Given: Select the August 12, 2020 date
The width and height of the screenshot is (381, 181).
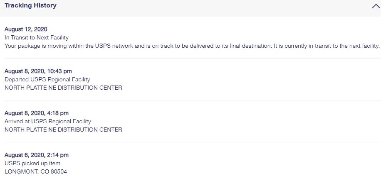Looking at the screenshot, I should 26,29.
